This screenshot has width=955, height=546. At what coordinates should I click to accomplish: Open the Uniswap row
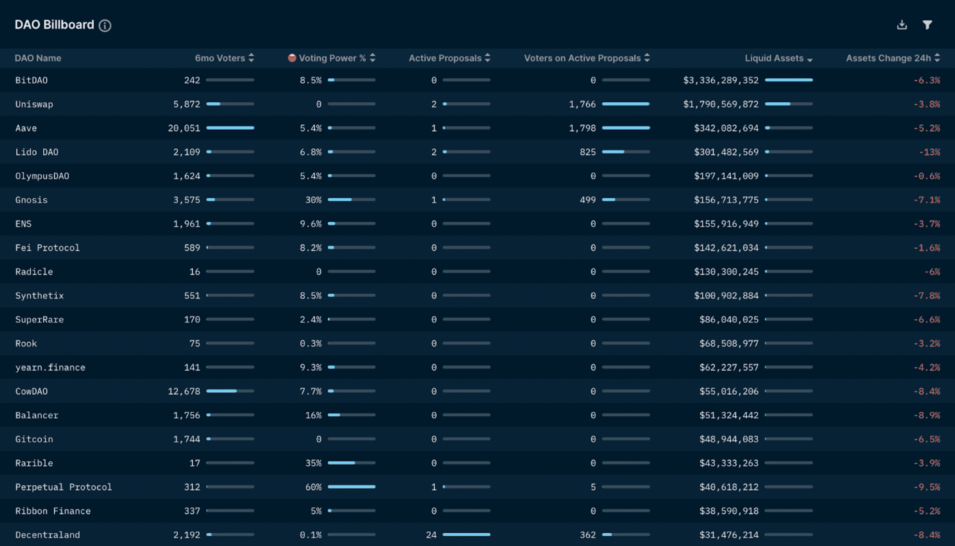click(477, 104)
